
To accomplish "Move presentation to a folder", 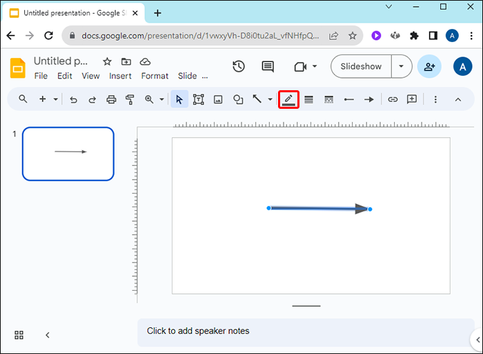I will 126,61.
